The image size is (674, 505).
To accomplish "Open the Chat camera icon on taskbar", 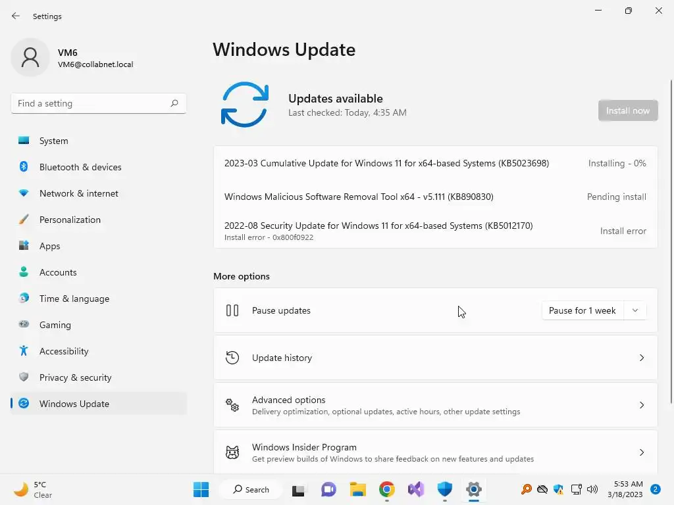I will tap(329, 489).
